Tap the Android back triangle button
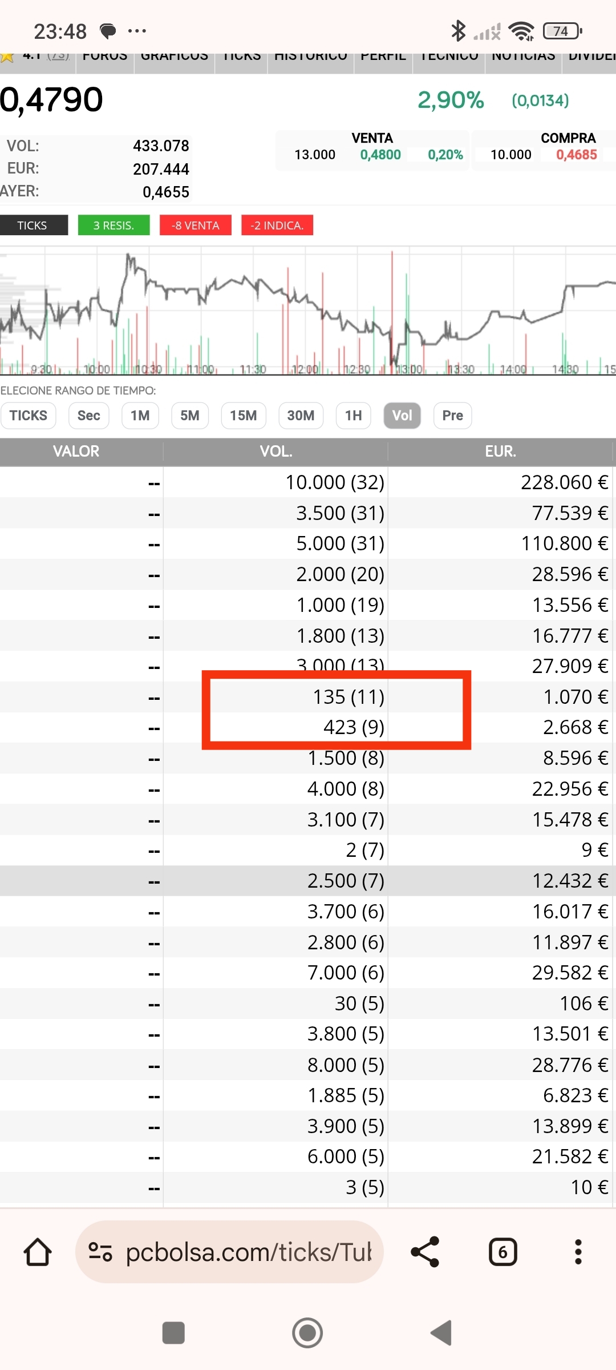 (441, 1333)
